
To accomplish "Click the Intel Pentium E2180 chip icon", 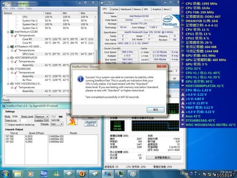I will point(12,32).
